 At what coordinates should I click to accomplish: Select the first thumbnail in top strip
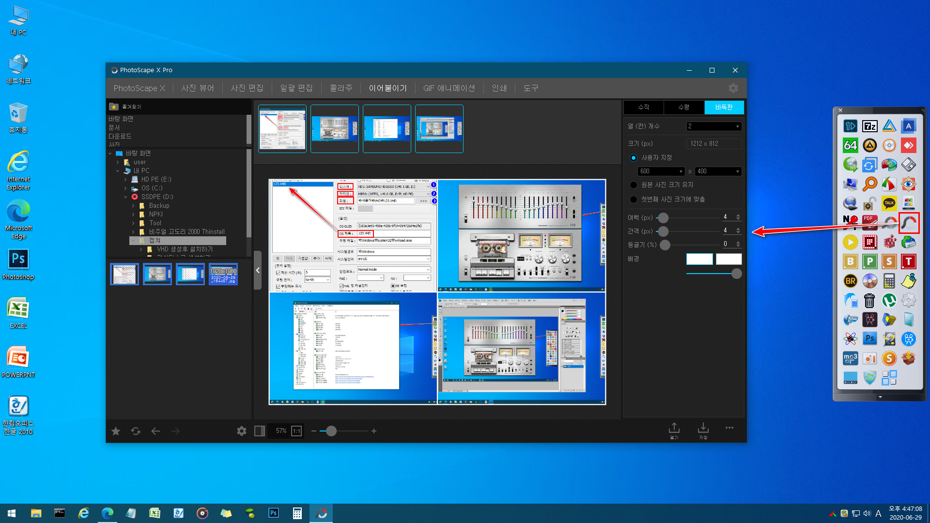click(x=282, y=129)
